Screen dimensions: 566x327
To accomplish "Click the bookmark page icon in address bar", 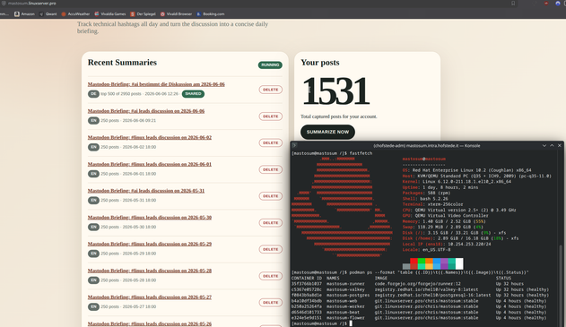I will [513, 4].
